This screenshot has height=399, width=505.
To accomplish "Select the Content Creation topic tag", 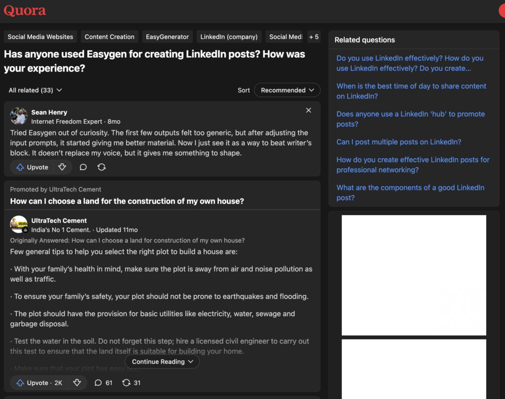I will click(109, 36).
